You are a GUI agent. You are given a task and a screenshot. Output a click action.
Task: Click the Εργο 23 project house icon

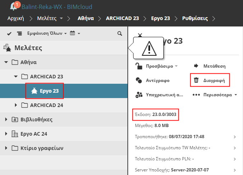[34, 91]
